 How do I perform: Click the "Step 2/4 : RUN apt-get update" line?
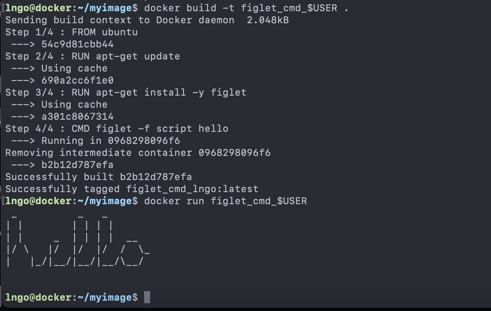(x=93, y=56)
